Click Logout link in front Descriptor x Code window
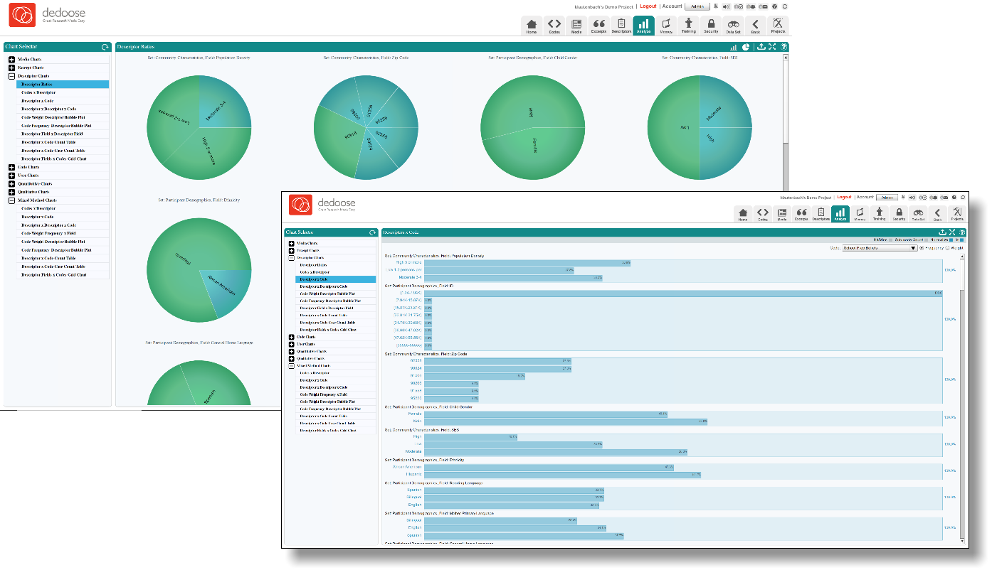This screenshot has width=992, height=570. click(844, 197)
